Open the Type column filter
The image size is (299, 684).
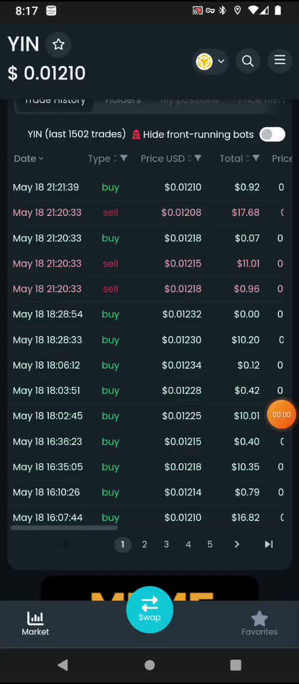tap(124, 158)
